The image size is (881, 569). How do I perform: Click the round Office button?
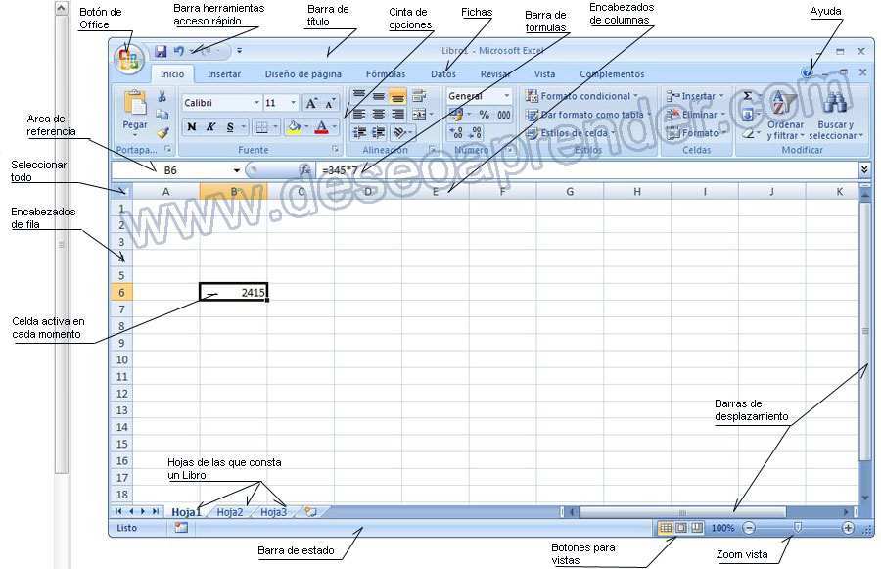tap(129, 59)
